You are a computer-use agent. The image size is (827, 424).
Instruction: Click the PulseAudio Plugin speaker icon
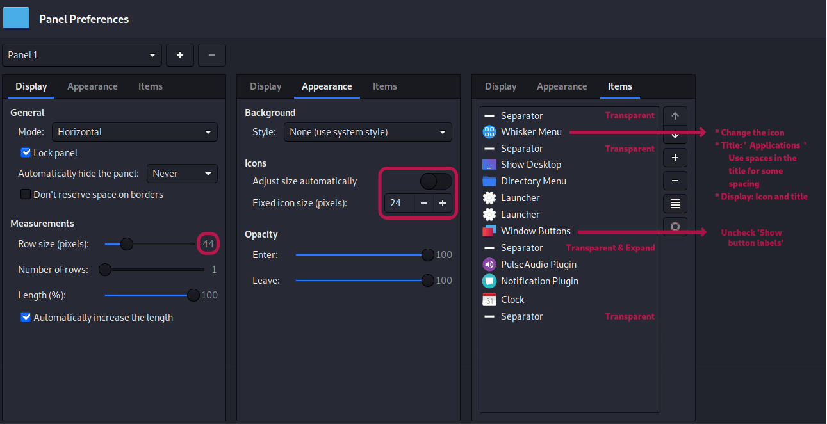coord(489,264)
